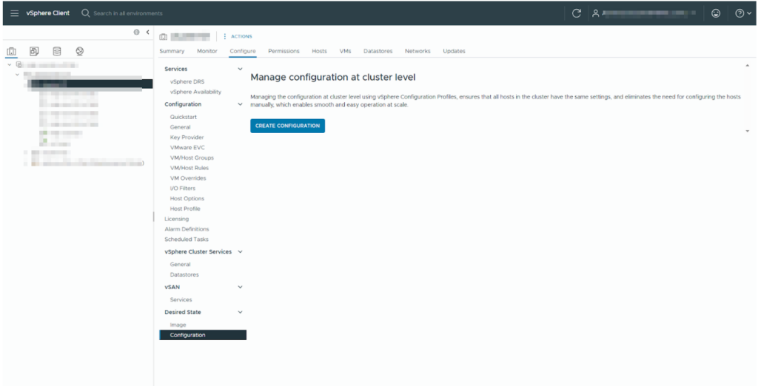
Task: Collapse the navigator pane arrow
Action: 147,33
